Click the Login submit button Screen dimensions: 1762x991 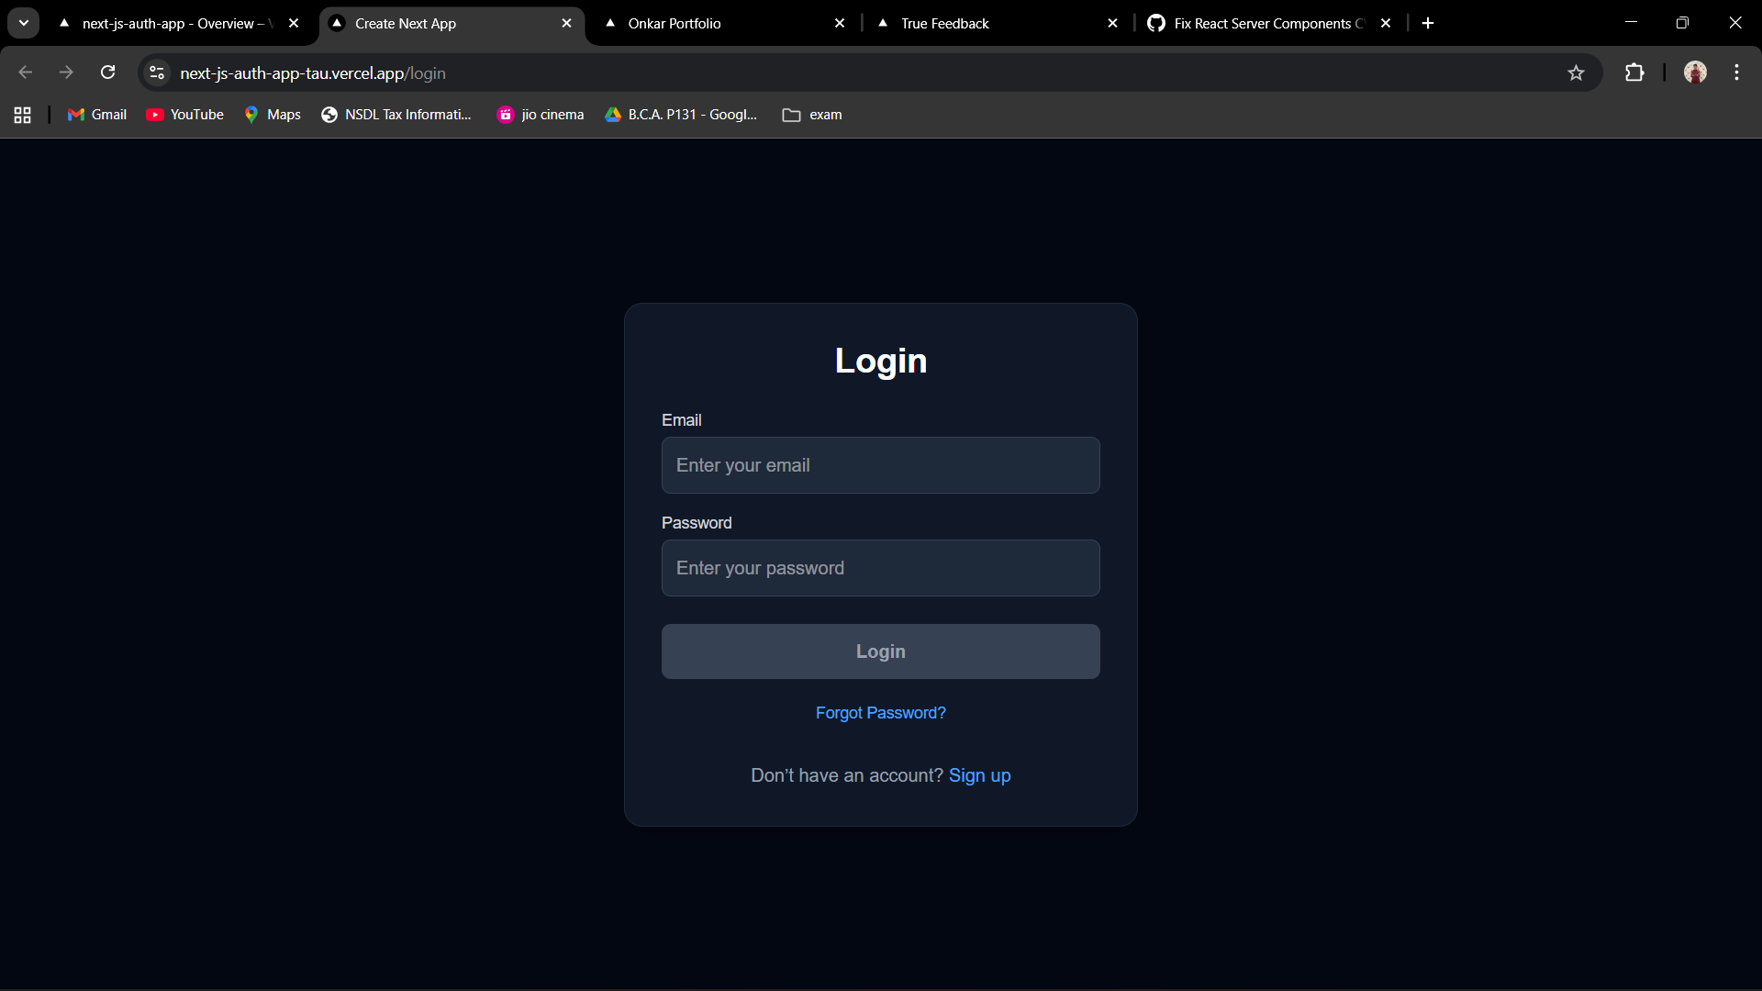880,651
